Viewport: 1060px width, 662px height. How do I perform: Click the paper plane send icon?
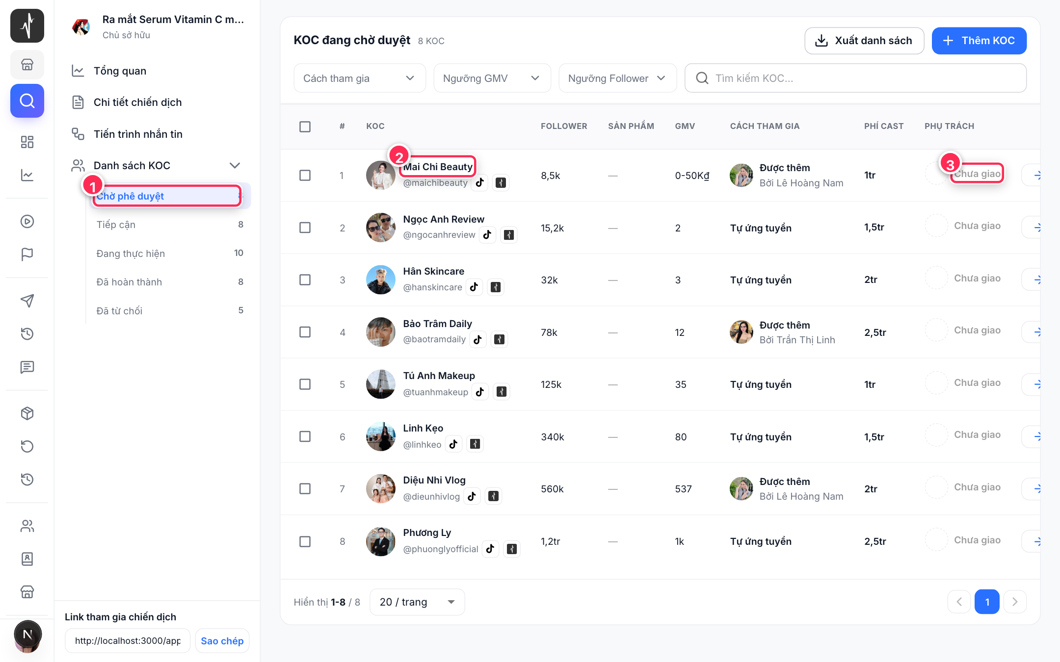tap(27, 301)
